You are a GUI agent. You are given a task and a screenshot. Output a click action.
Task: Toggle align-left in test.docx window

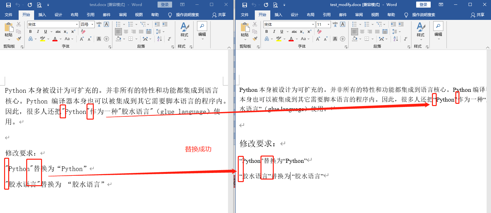118,32
